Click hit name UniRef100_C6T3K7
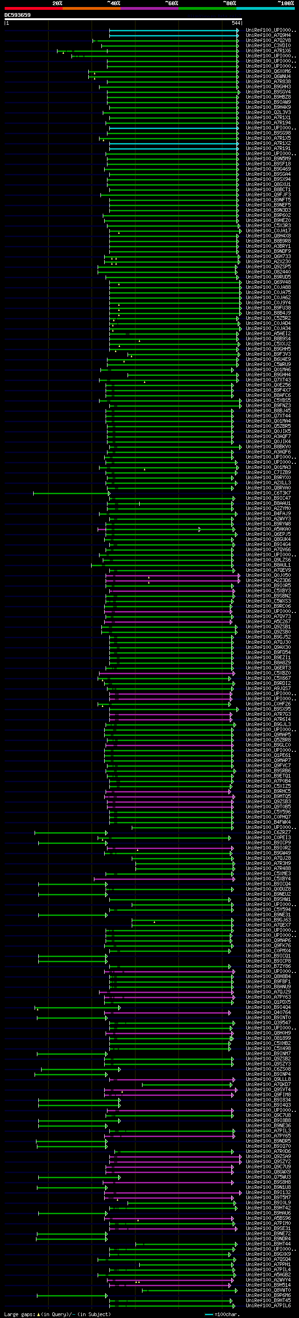The width and height of the screenshot is (299, 1318). coord(268,493)
